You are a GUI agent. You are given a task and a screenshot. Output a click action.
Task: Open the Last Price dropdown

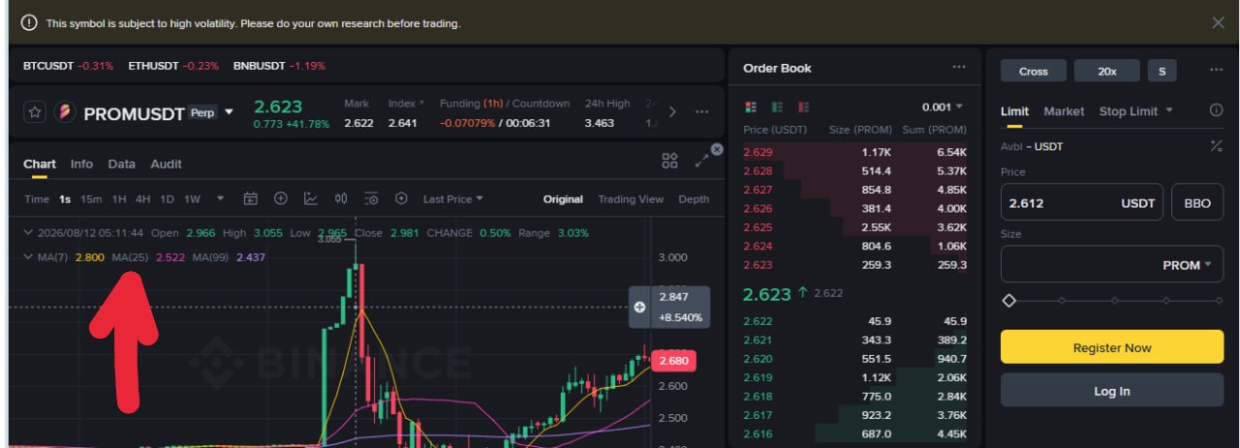coord(452,199)
